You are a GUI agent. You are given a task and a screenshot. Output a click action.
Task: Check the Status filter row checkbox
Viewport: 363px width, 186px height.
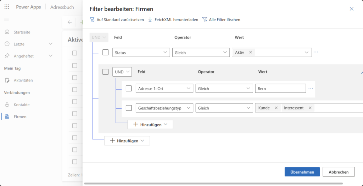click(105, 52)
